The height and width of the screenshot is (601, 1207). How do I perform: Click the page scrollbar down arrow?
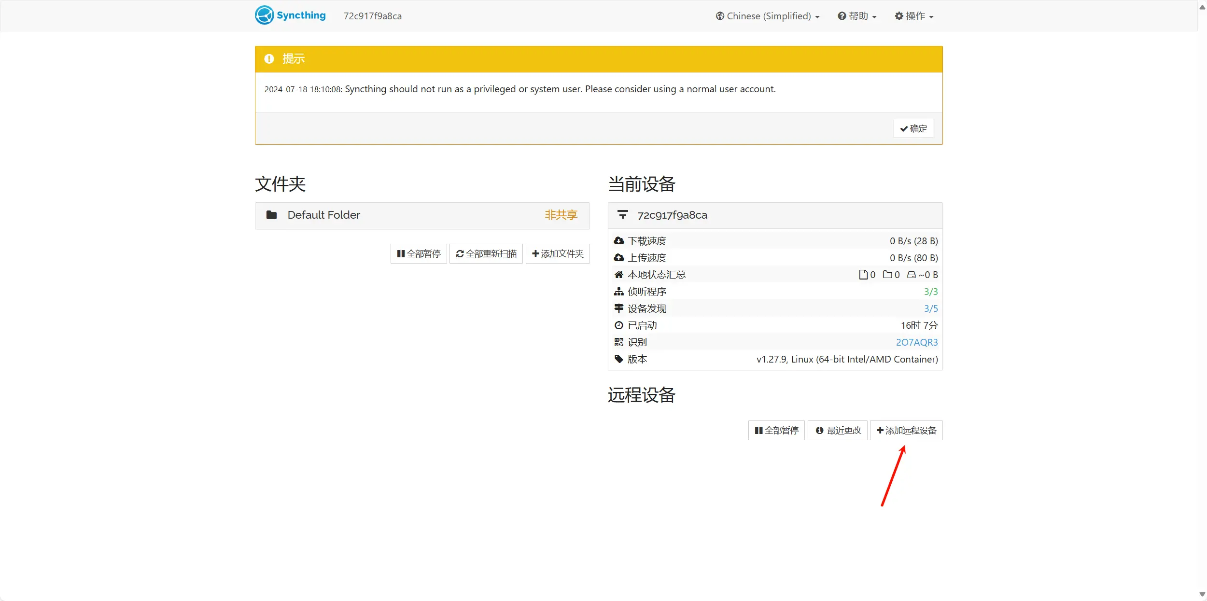1202,594
